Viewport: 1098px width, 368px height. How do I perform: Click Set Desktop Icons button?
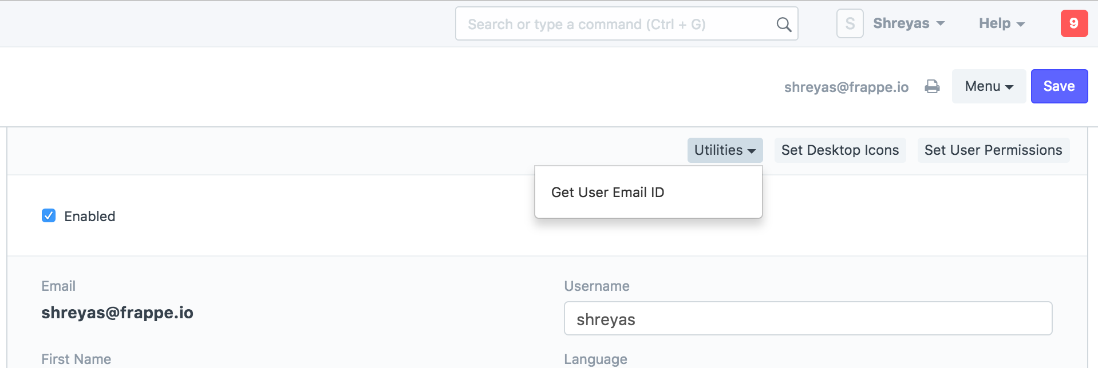pos(839,150)
